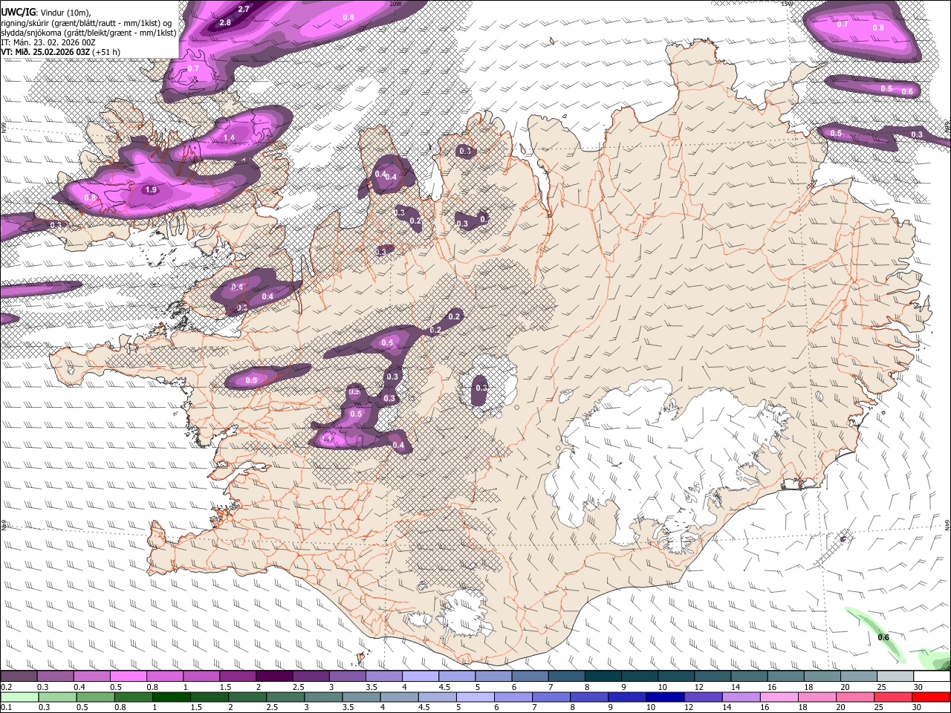This screenshot has width=951, height=713.
Task: Pick the deep navy blue swatch labeled 10 in lower legend
Action: [664, 697]
